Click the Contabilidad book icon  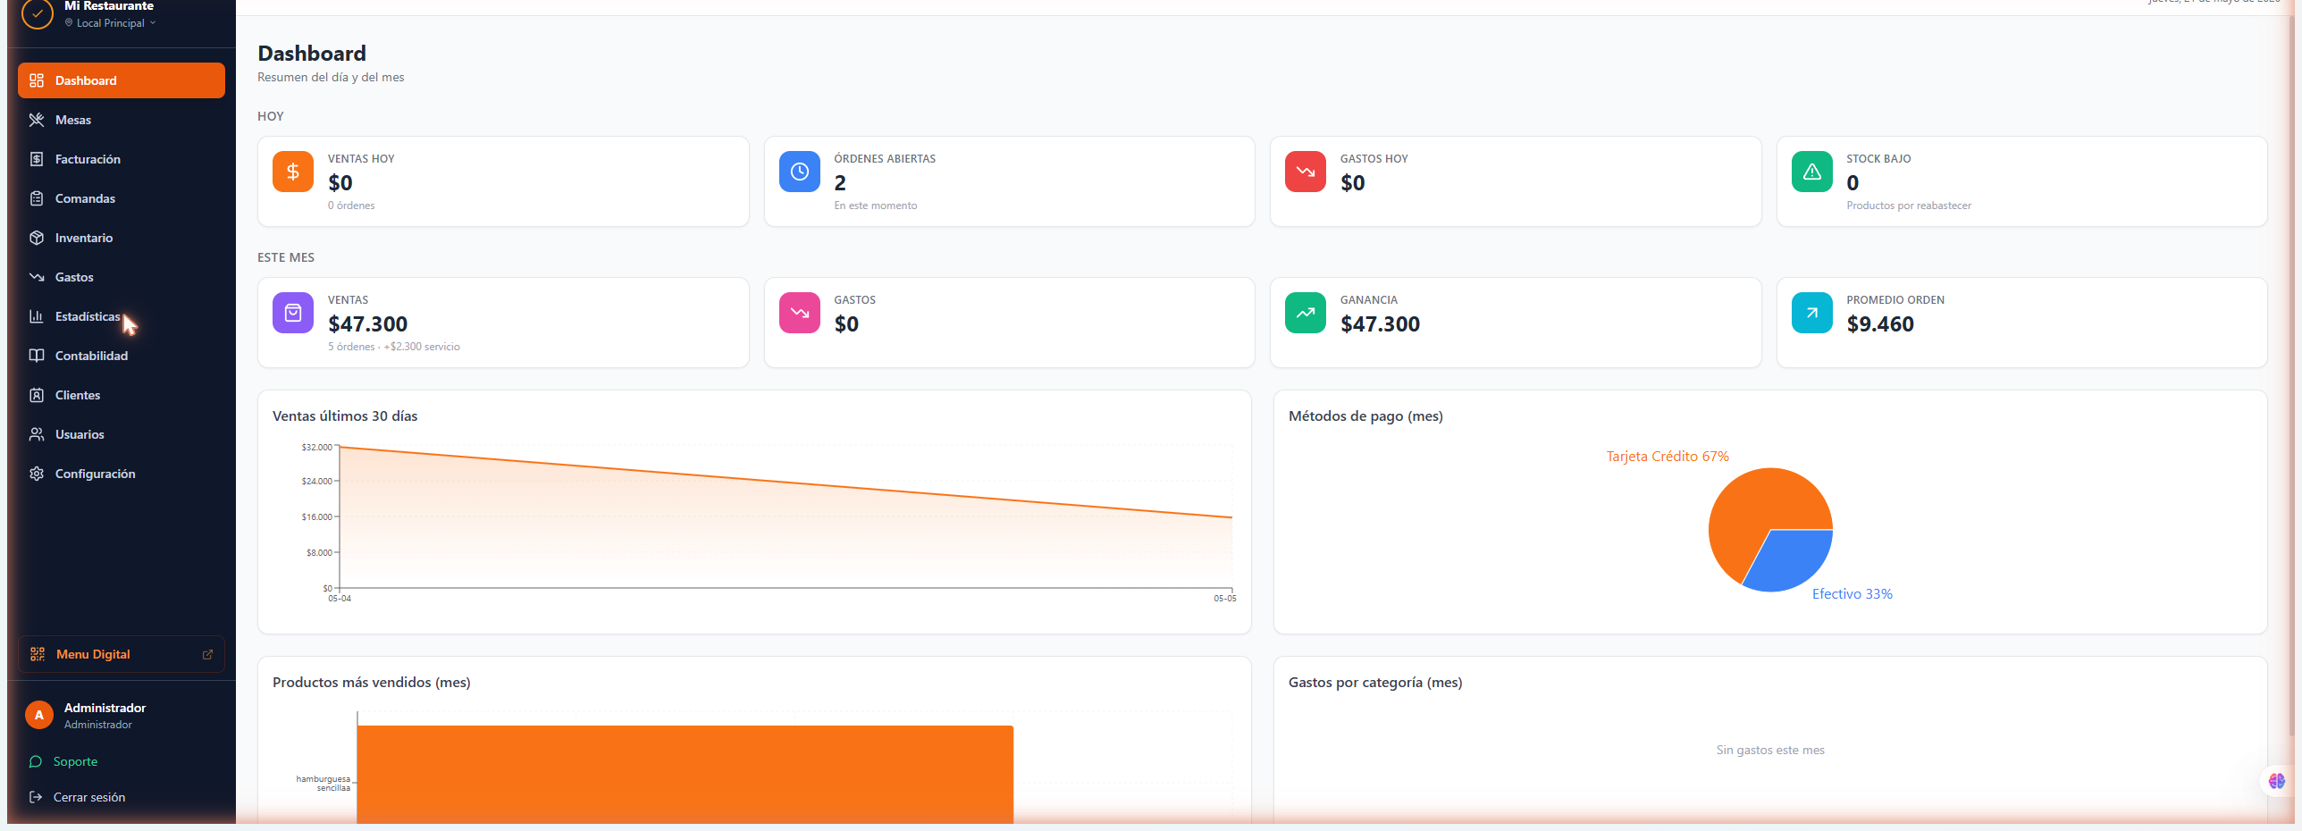coord(37,356)
